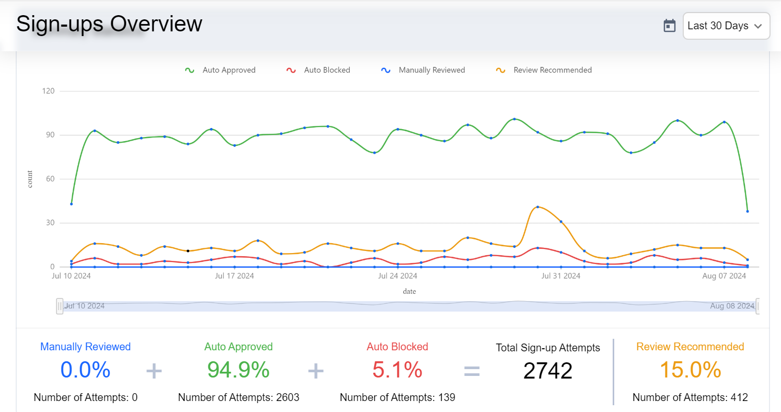This screenshot has width=781, height=412.
Task: Click the calendar icon beside date range
Action: point(670,26)
